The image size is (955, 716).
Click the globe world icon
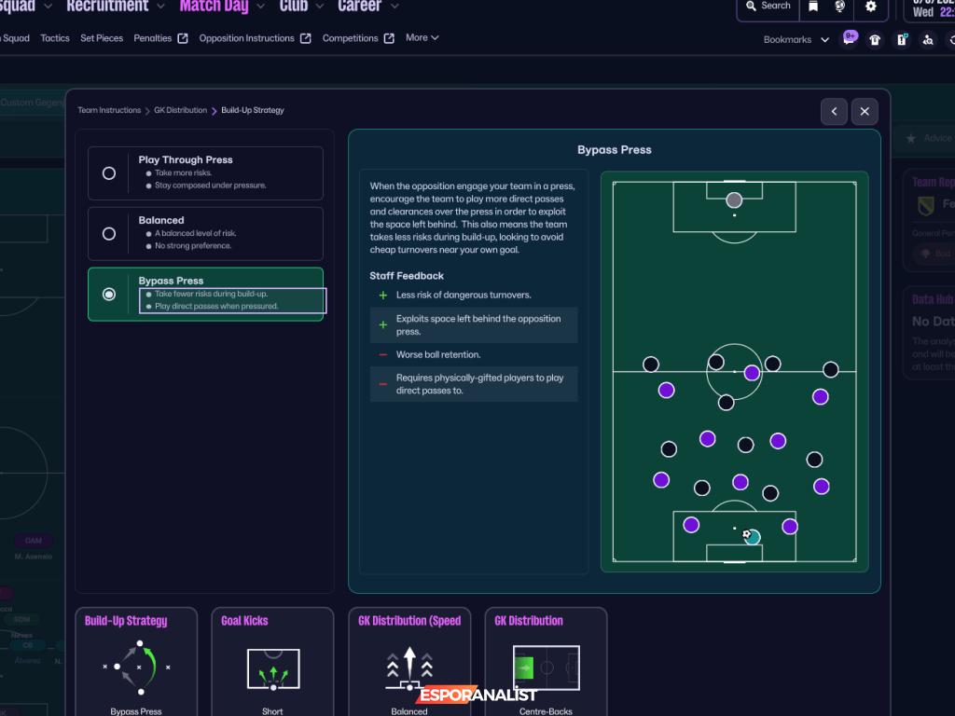click(839, 7)
